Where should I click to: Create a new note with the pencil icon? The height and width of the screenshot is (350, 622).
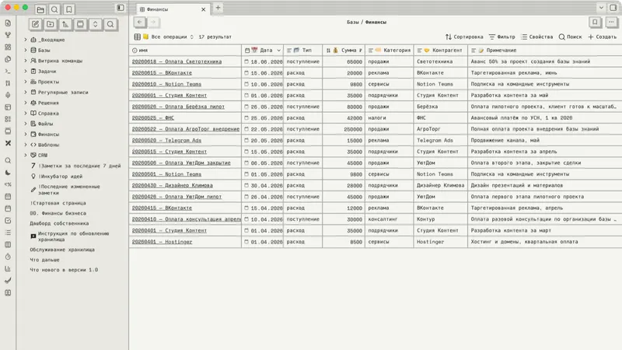tap(35, 24)
